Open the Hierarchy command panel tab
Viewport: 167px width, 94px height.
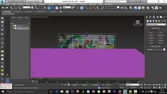coord(154,17)
